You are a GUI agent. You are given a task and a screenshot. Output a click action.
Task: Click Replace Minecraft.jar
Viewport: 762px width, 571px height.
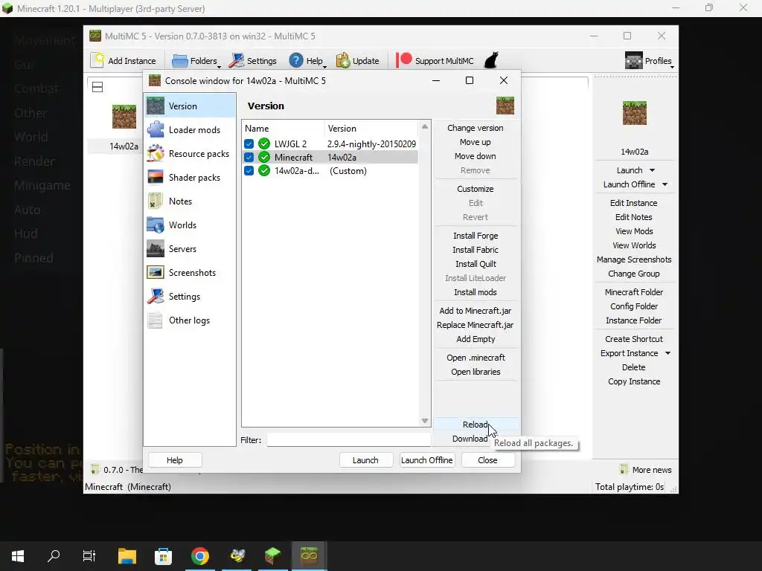tap(476, 325)
